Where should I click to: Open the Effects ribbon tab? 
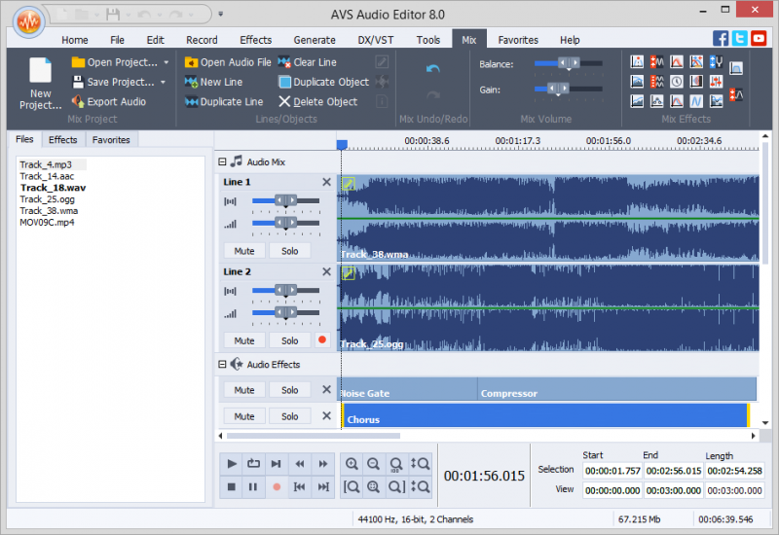coord(256,40)
